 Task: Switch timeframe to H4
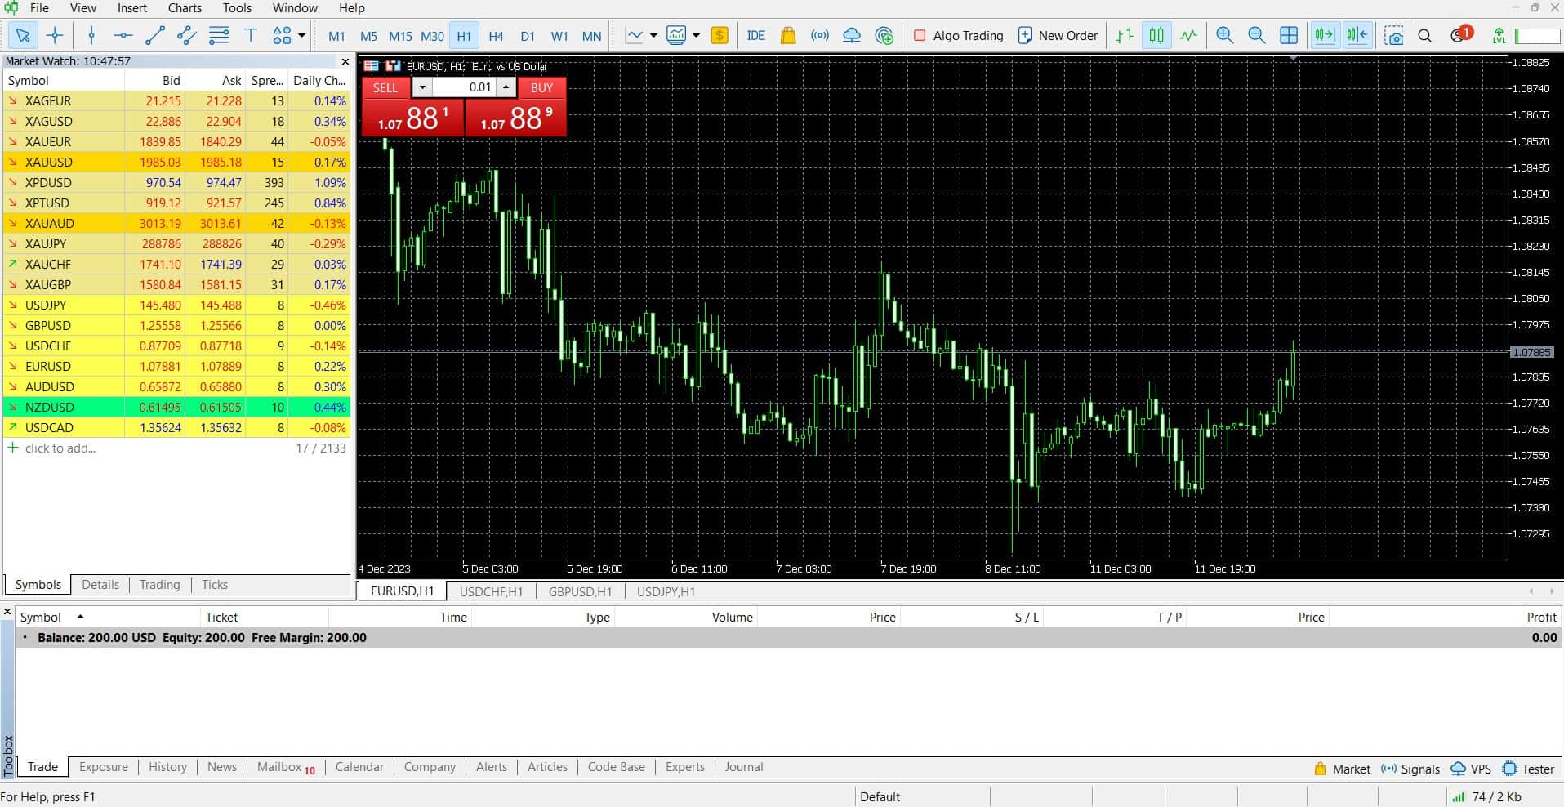tap(496, 36)
